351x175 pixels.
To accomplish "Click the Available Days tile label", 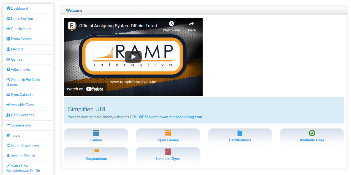I will pos(312,140).
